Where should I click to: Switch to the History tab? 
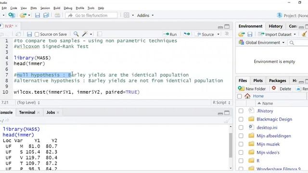click(275, 26)
